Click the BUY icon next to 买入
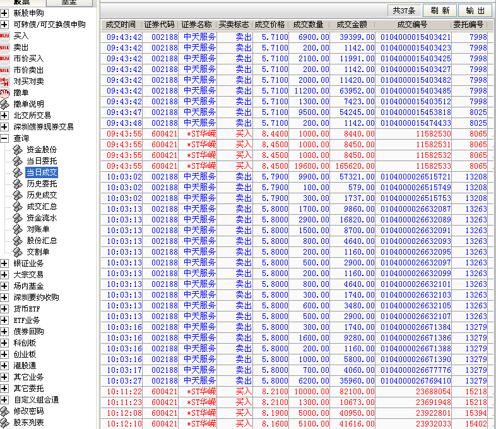Screen dimensions: 496x429 [x=4, y=36]
